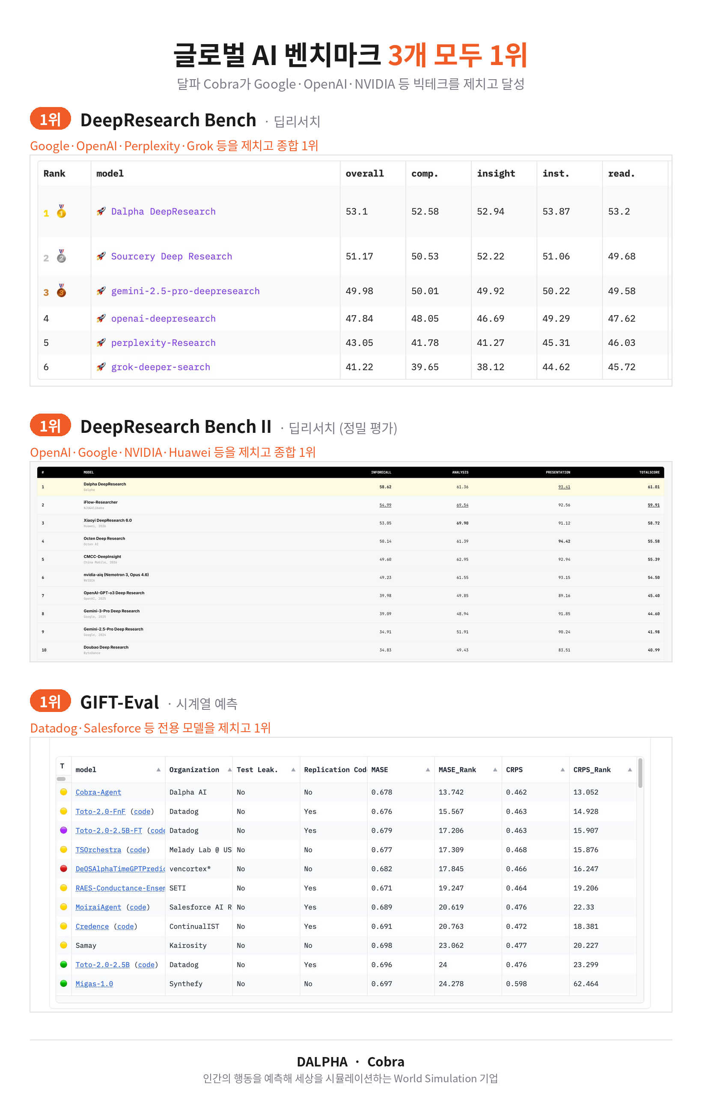Click the underlined 93.41 presentation score
The height and width of the screenshot is (1096, 702).
[564, 486]
